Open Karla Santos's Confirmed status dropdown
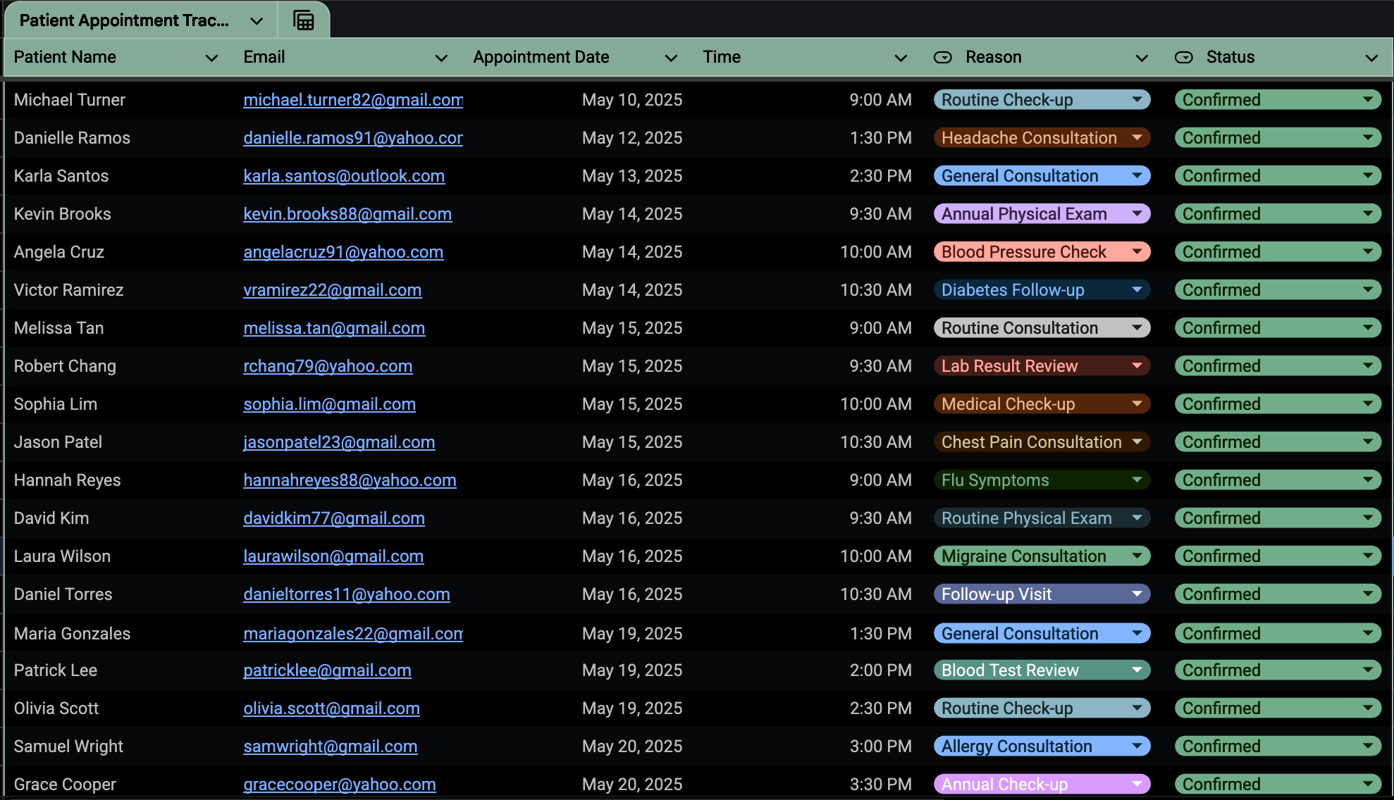Viewport: 1394px width, 800px height. point(1367,176)
